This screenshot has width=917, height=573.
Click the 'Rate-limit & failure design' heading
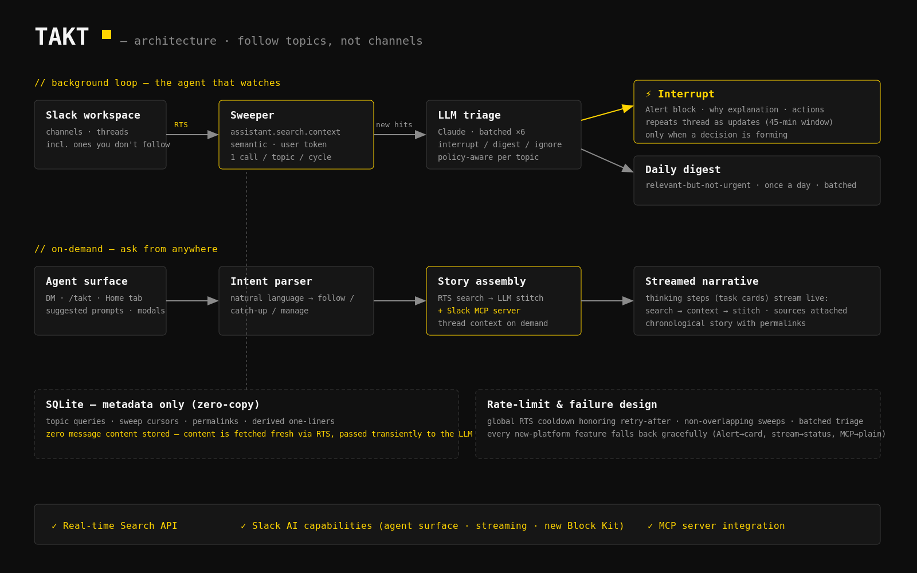[572, 405]
